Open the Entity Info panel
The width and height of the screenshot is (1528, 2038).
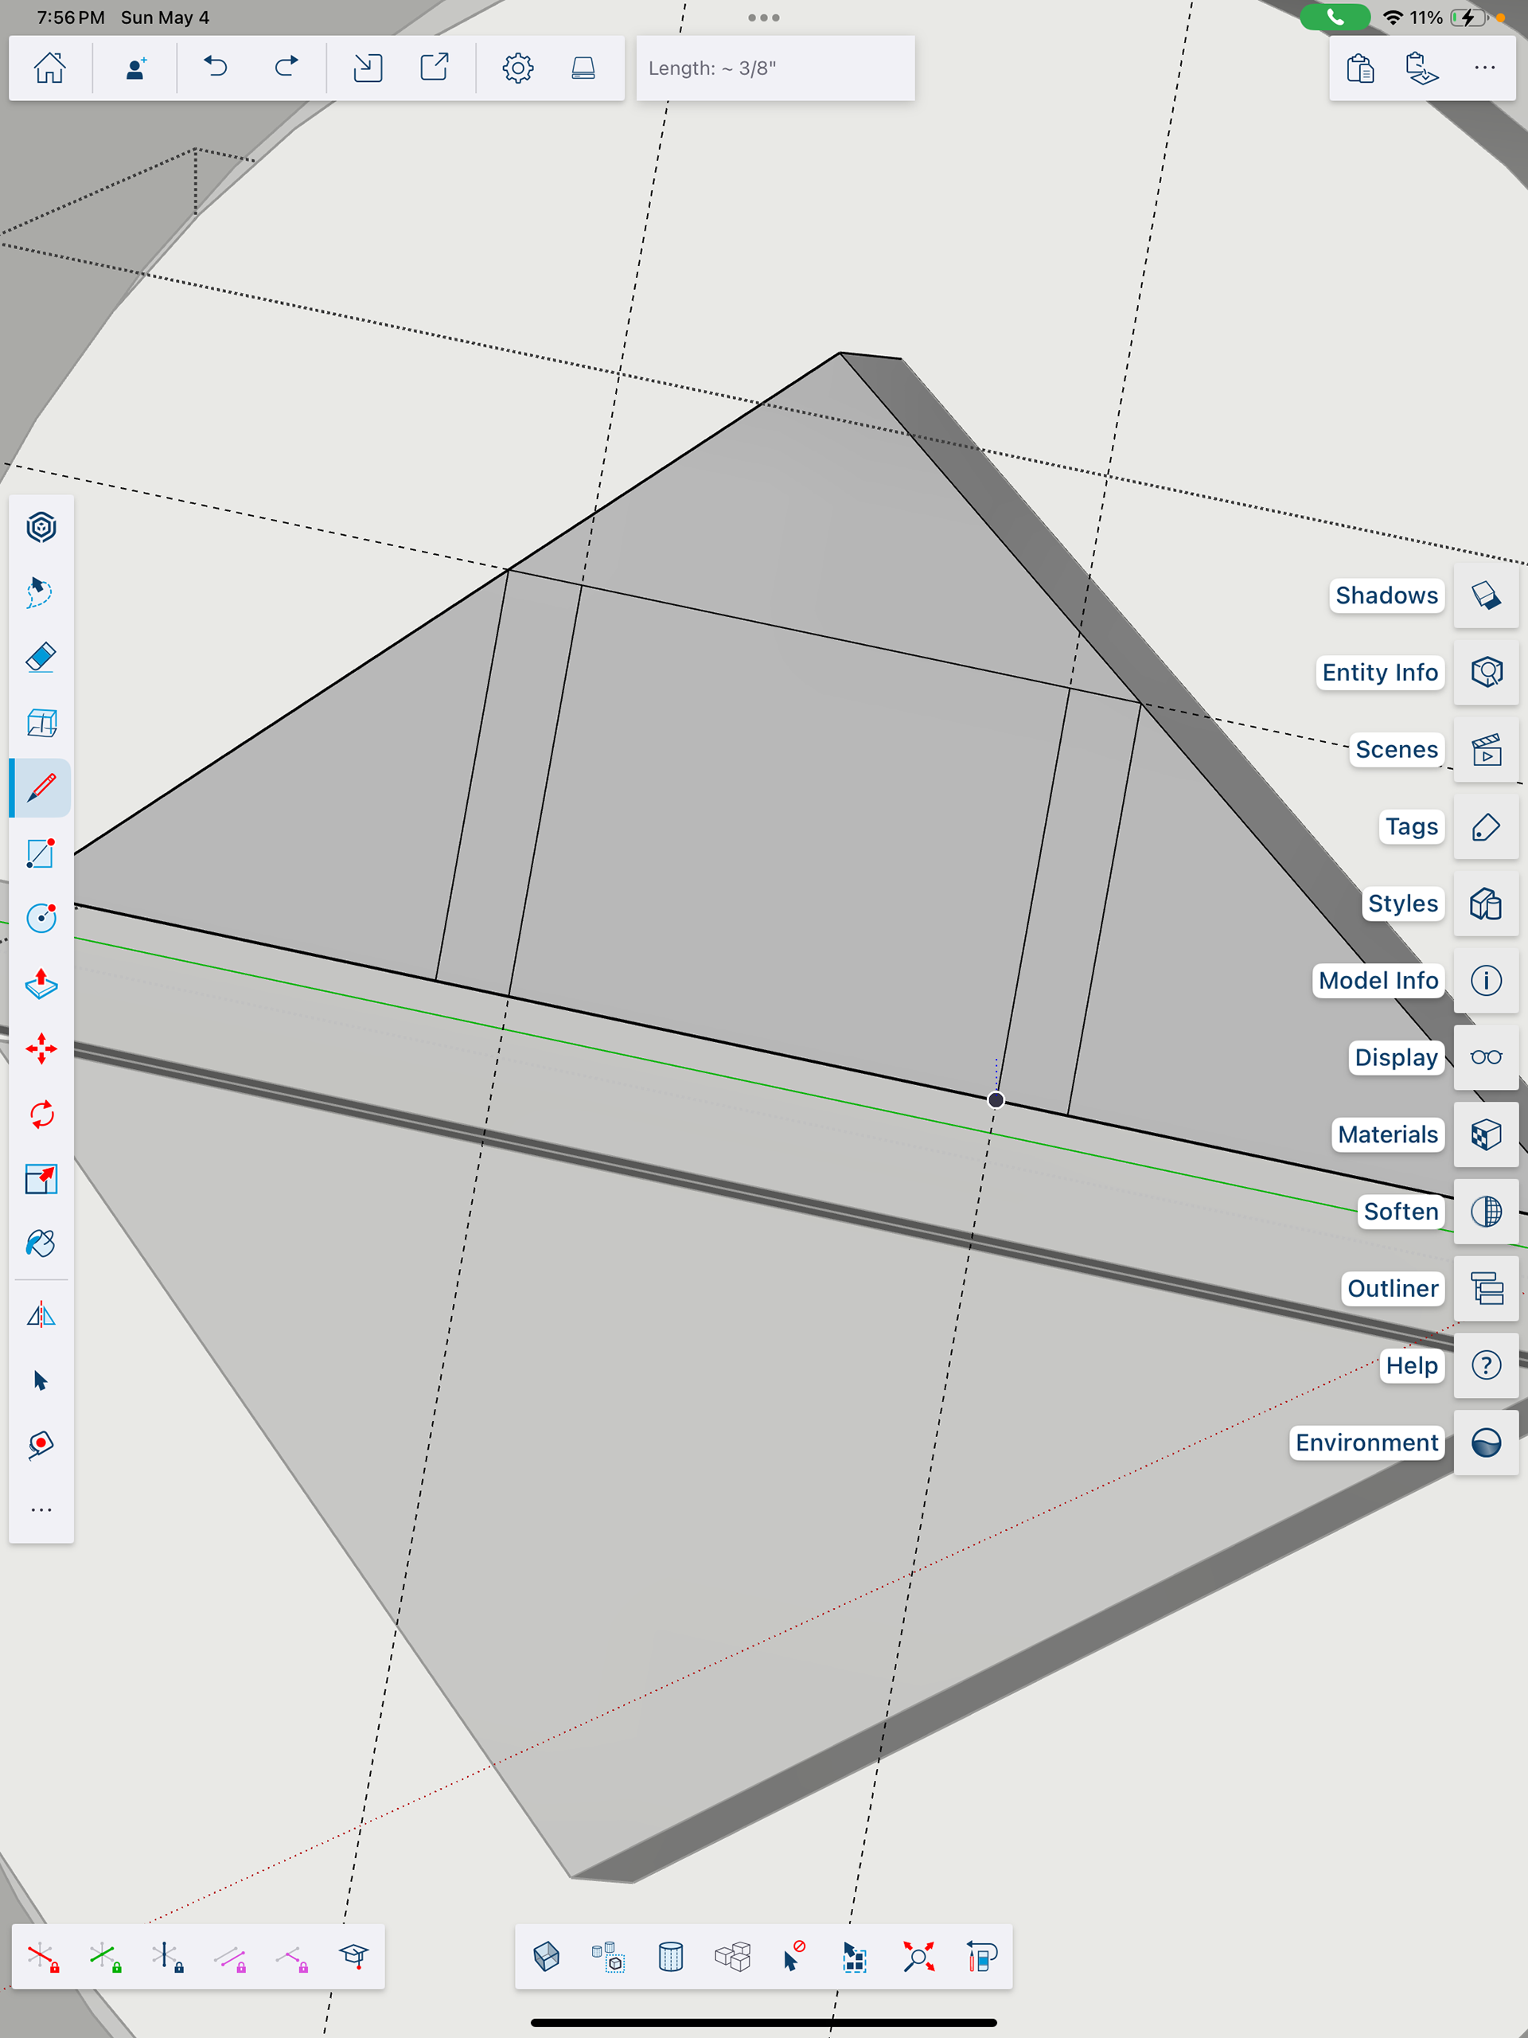[1486, 673]
